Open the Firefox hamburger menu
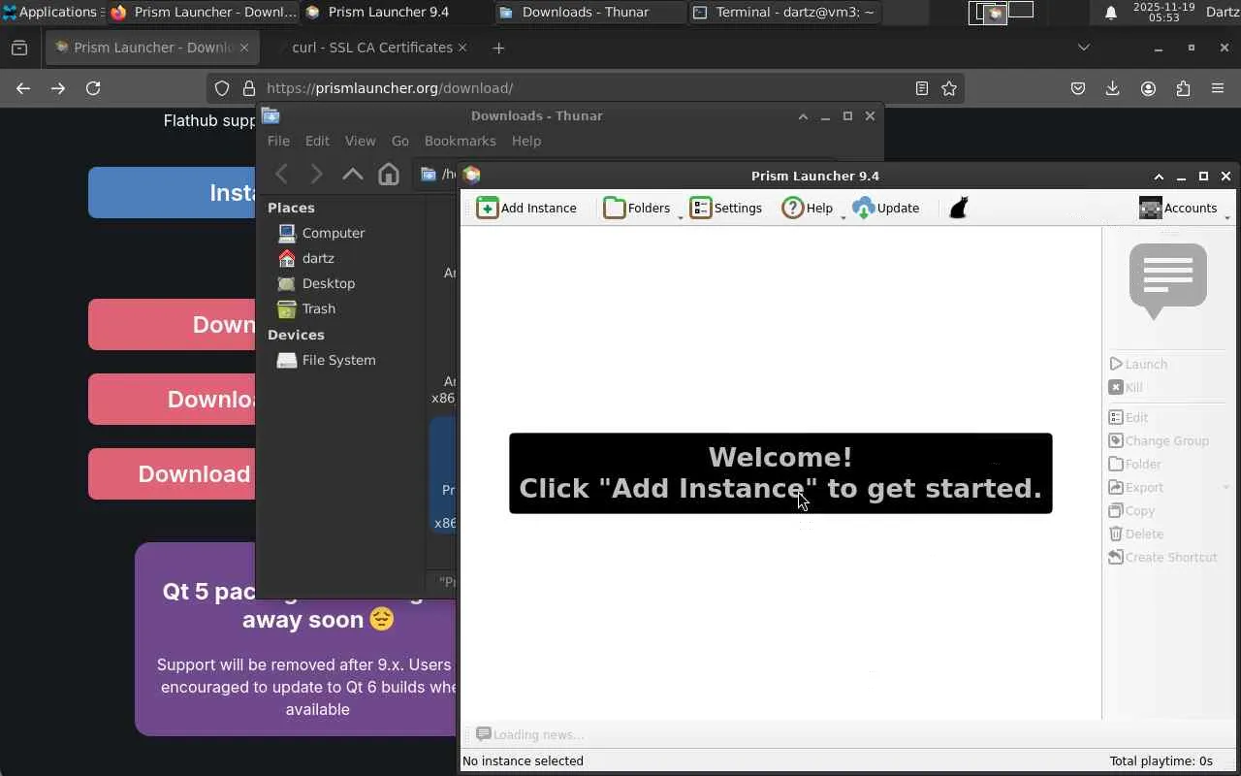Screen dimensions: 1241x776 1218,88
